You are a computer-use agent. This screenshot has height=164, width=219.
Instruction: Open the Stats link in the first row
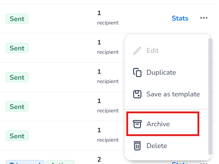[x=180, y=18]
